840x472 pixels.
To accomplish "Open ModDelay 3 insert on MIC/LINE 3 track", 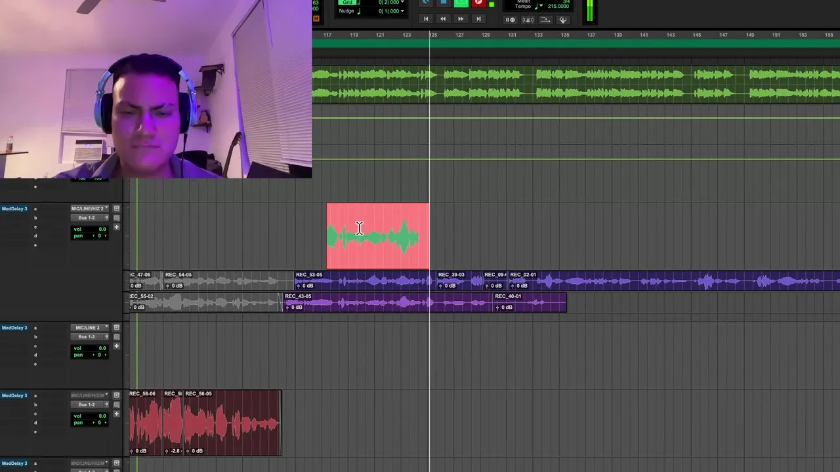I will click(x=14, y=328).
